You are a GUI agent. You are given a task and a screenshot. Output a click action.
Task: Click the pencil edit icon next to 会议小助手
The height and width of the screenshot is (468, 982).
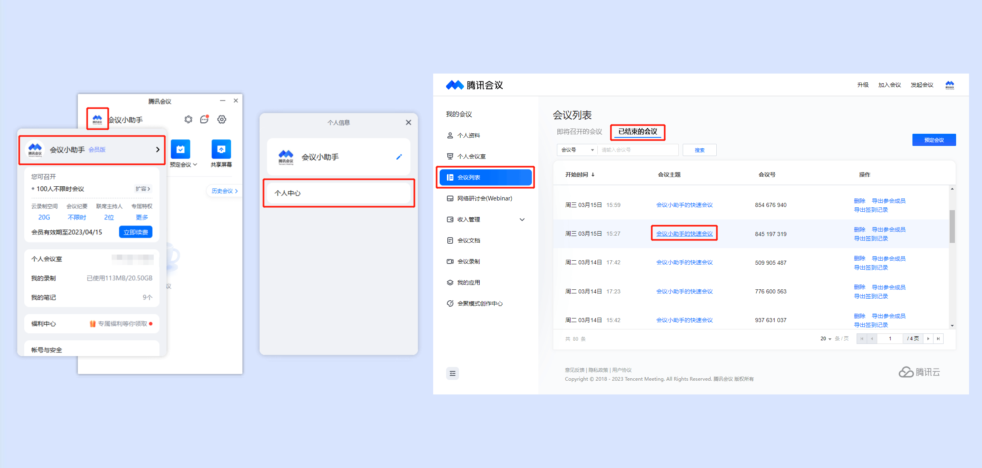[399, 157]
